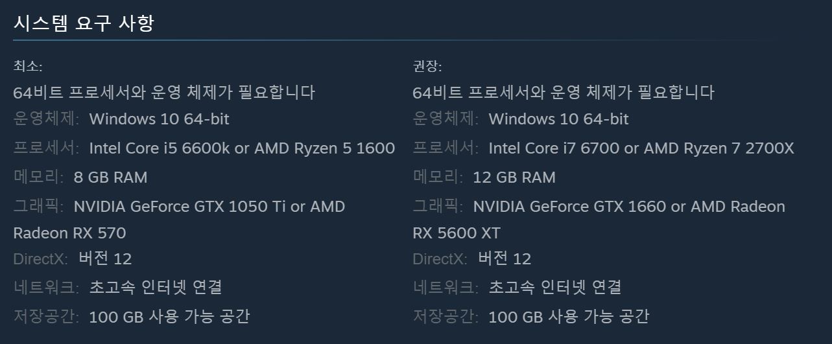Click the 버전 12 value under 권장
Viewport: 832px width, 344px height.
[x=505, y=259]
